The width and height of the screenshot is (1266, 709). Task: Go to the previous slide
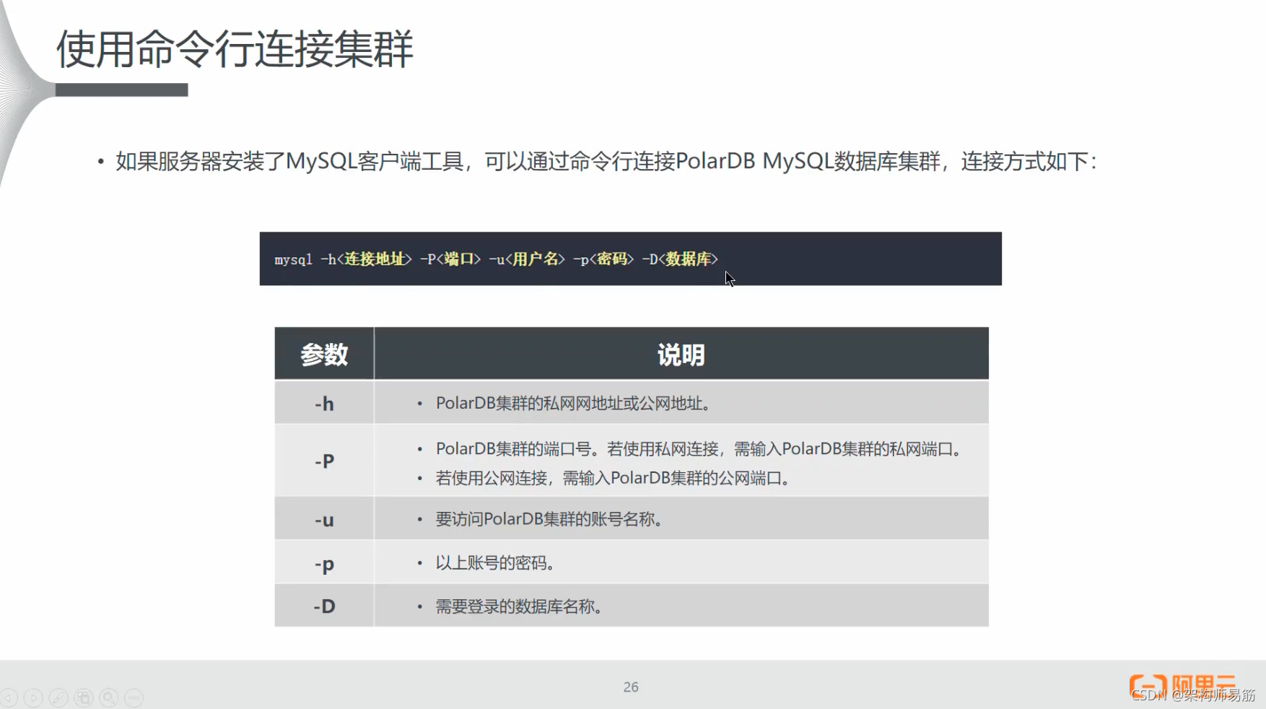tap(9, 697)
